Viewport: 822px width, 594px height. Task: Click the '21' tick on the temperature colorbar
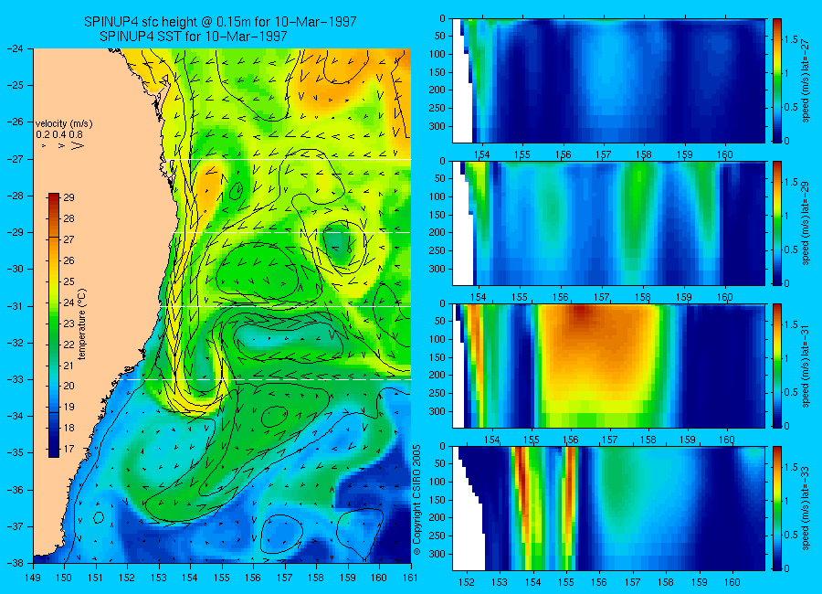[68, 366]
